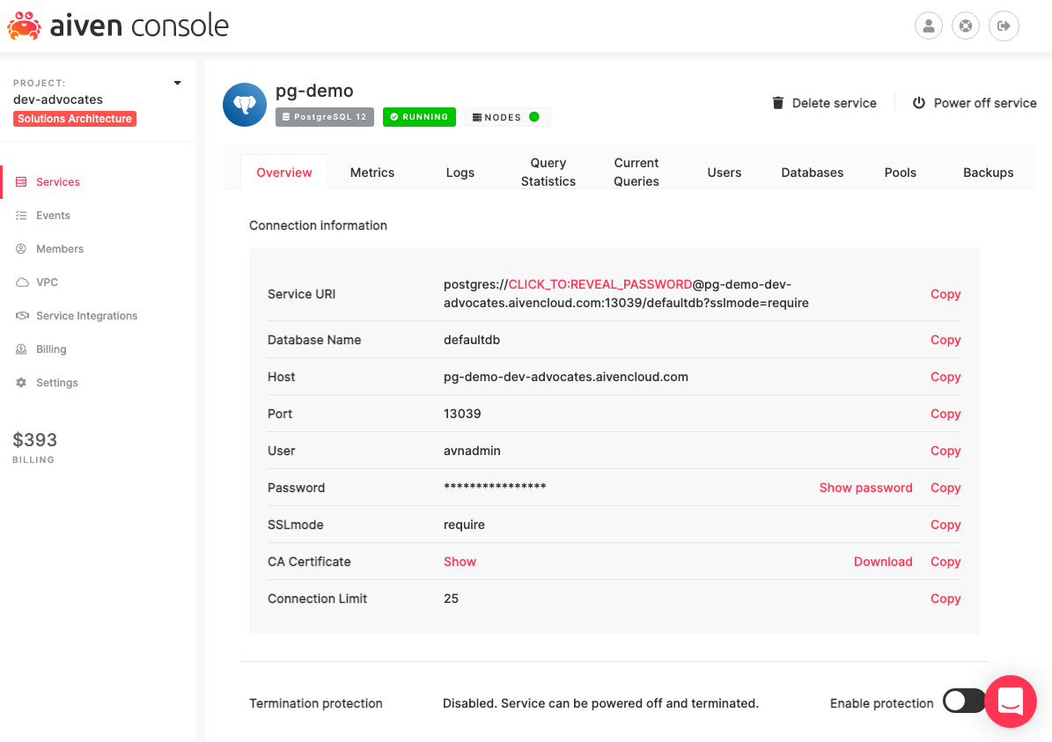Expand the project selector dropdown arrow
This screenshot has width=1052, height=742.
(x=177, y=84)
